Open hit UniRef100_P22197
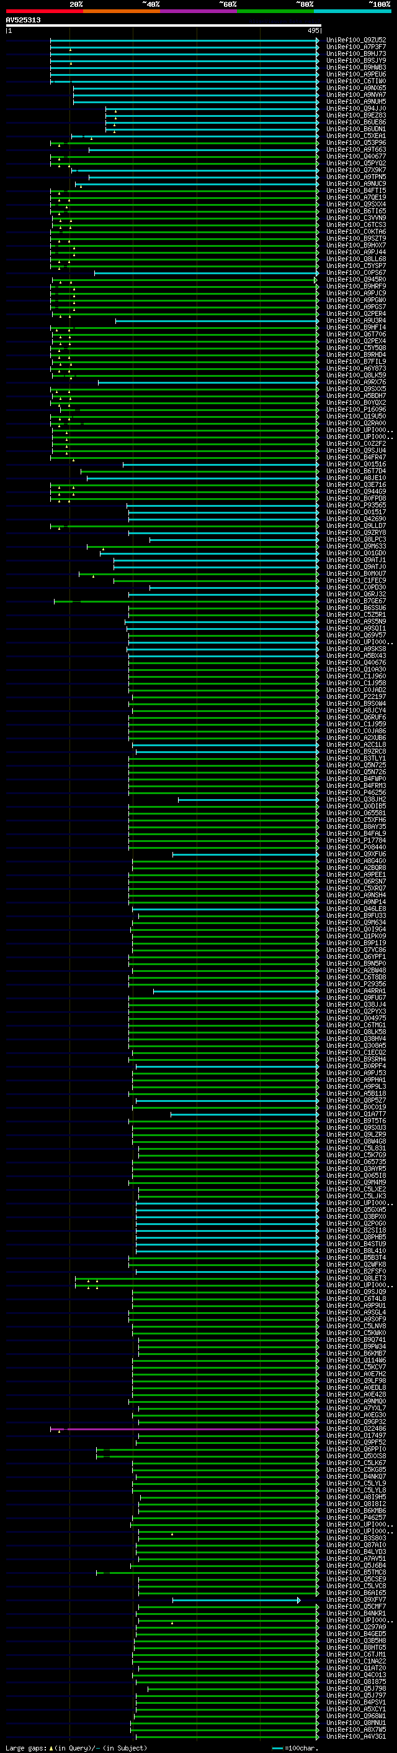Viewport: 397px width, 1753px height. 356,697
